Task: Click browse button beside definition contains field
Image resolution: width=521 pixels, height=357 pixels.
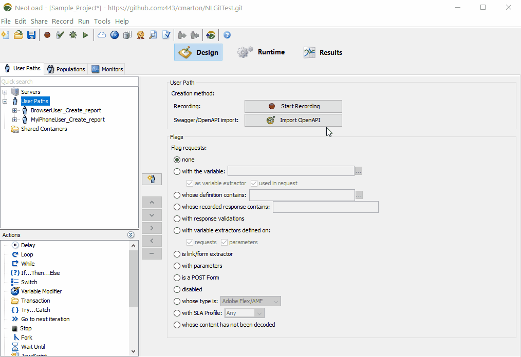Action: 359,195
